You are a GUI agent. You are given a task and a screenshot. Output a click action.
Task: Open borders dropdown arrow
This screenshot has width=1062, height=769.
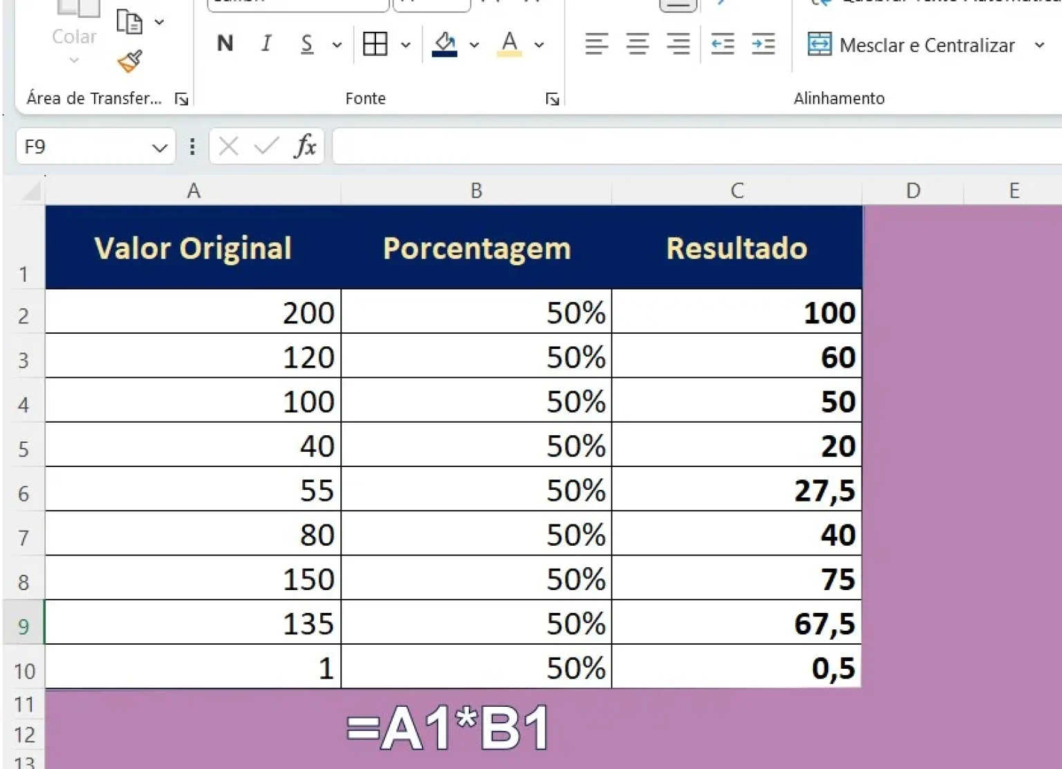pos(405,45)
